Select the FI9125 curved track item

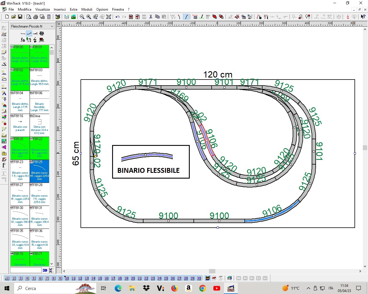coord(39,171)
